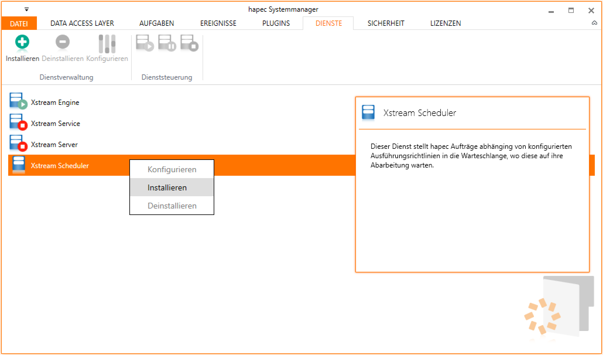Click the pause service icon

pyautogui.click(x=167, y=43)
